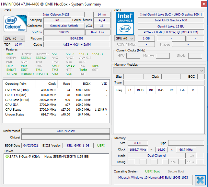208x187 pixels.
Task: Select the CPU Base (HFM) row
Action: pyautogui.click(x=56, y=100)
